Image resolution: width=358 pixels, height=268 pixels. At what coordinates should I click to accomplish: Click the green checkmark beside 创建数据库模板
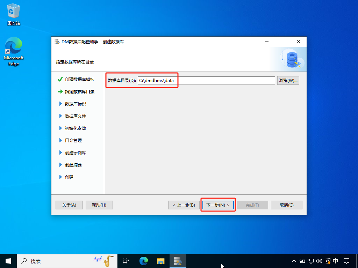tap(60, 79)
